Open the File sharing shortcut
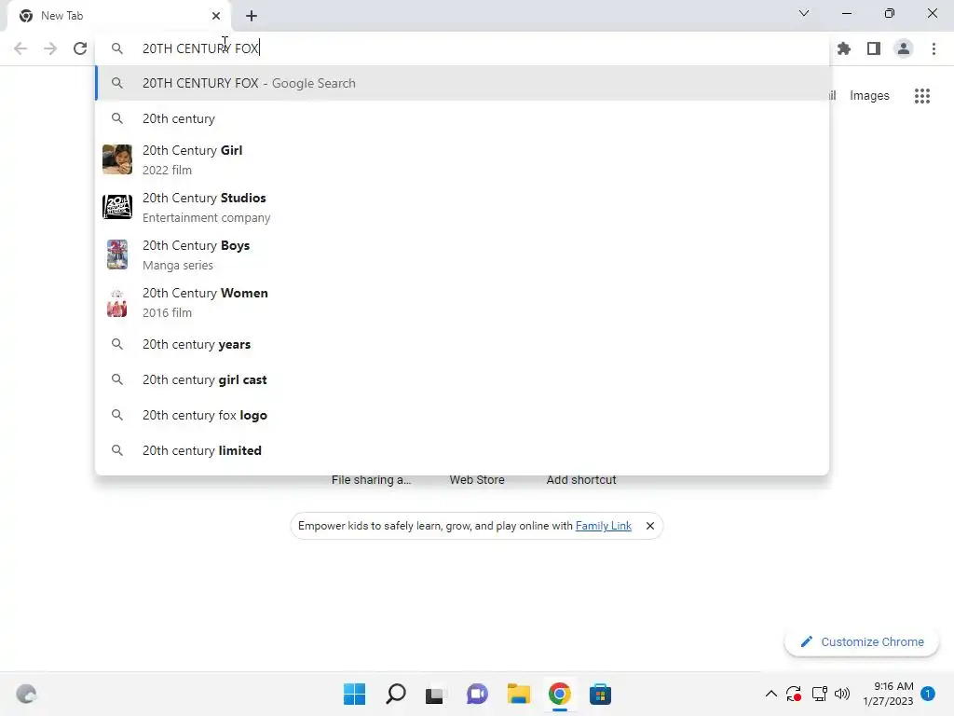 [371, 480]
